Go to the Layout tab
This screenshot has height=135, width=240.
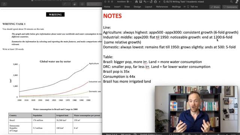[148, 7]
